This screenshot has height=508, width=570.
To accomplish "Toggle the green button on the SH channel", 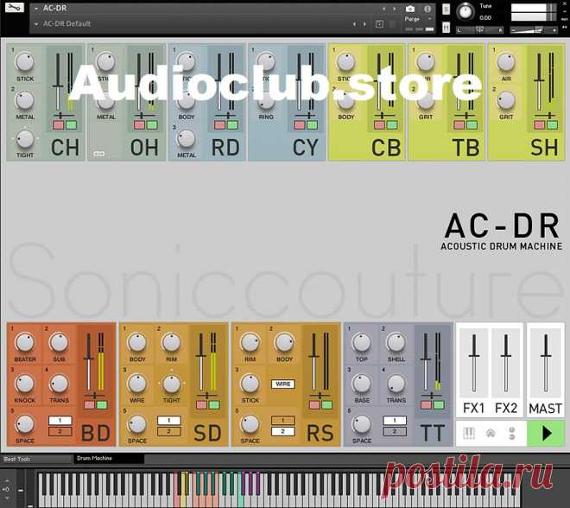I will point(552,125).
